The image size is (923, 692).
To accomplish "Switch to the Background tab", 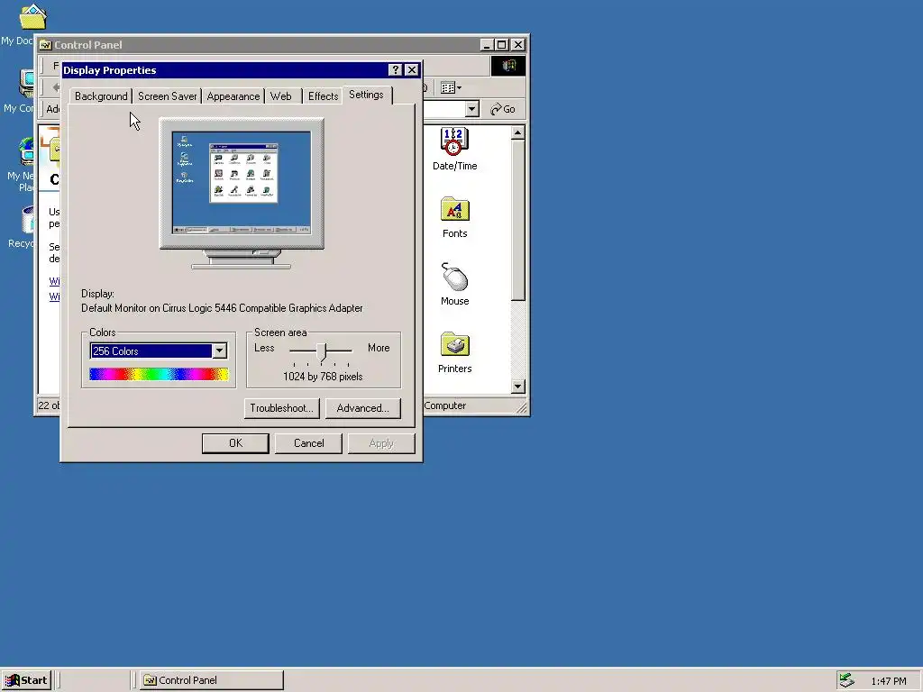I will (x=101, y=96).
